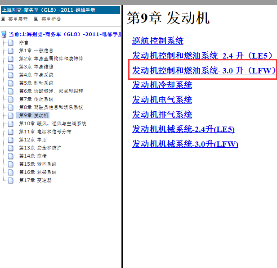This screenshot has height=268, width=277.
Task: Click the 菜单折叠 collapse-menu icon
Action: tap(36, 19)
